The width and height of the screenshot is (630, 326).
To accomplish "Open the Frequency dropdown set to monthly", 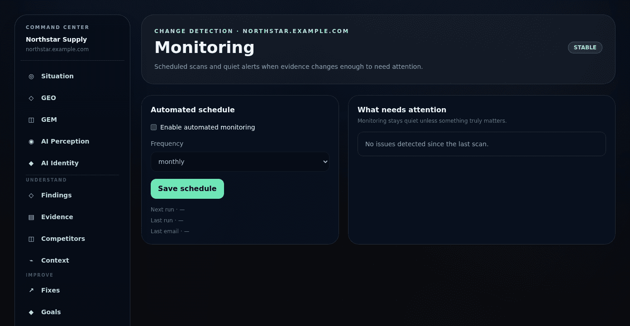I will point(240,162).
